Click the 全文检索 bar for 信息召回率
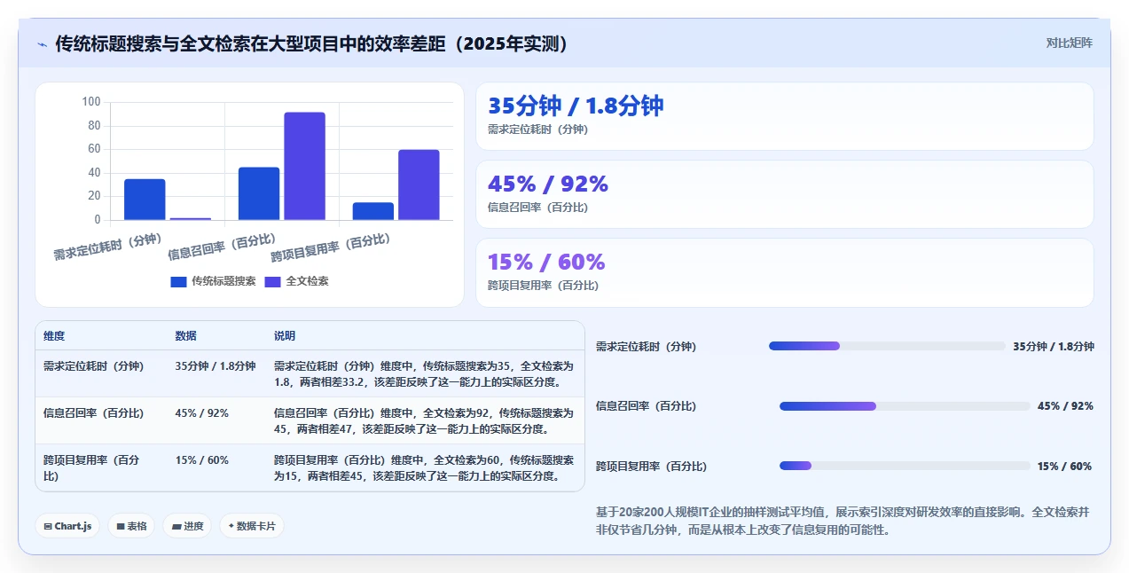 (x=304, y=166)
